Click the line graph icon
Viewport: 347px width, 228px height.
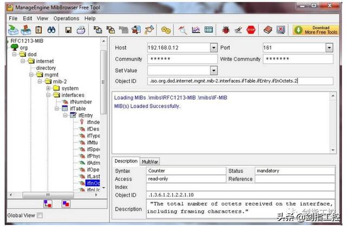pos(196,30)
